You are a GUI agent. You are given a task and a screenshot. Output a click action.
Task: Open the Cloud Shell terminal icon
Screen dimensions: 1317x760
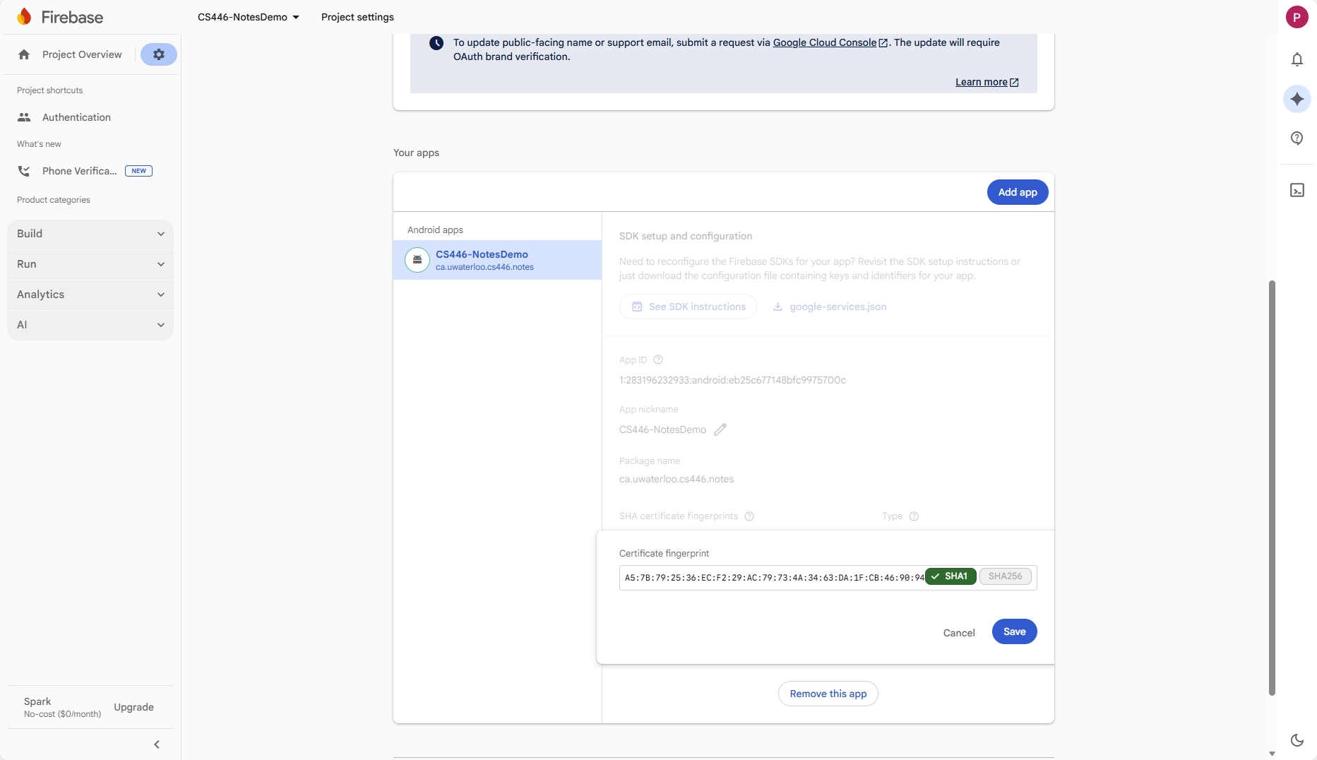pos(1297,190)
